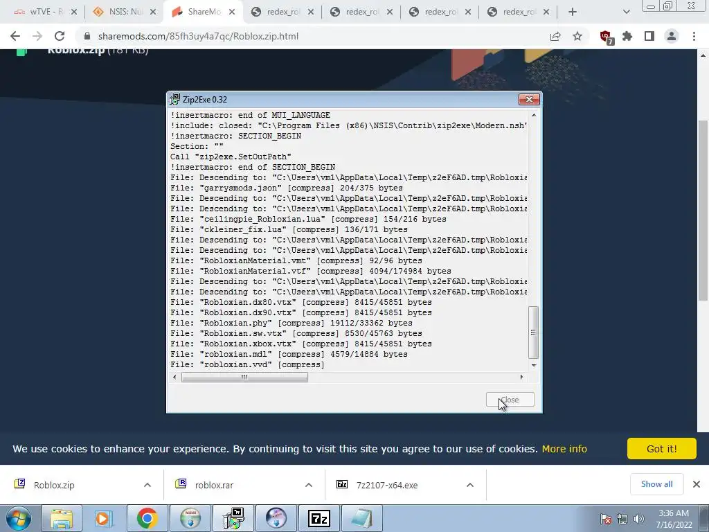
Task: Click the "ceilingpie_Robloxian.lua" log line
Action: pyautogui.click(x=308, y=219)
